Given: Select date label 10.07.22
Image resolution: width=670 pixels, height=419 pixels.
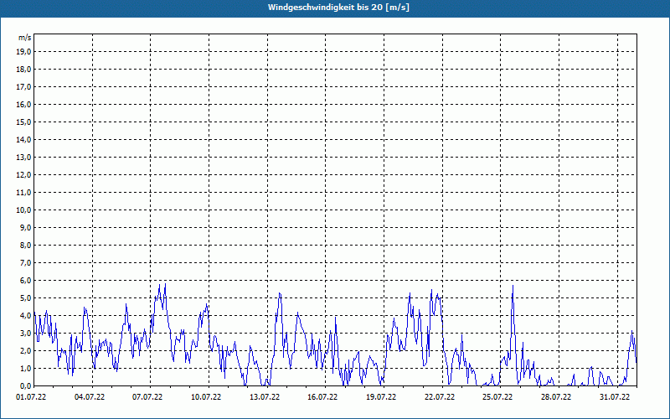Looking at the screenshot, I should coord(206,397).
